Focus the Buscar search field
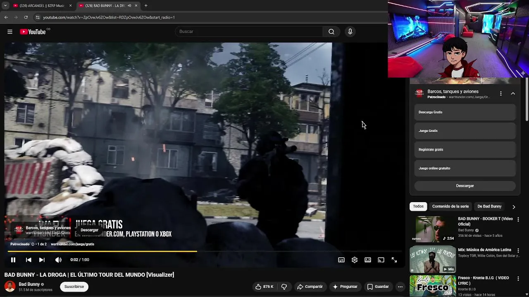Viewport: 529px width, 297px height. coord(249,32)
